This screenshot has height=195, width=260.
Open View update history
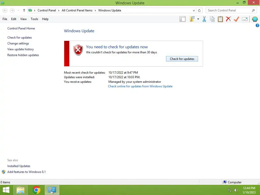pos(21,49)
